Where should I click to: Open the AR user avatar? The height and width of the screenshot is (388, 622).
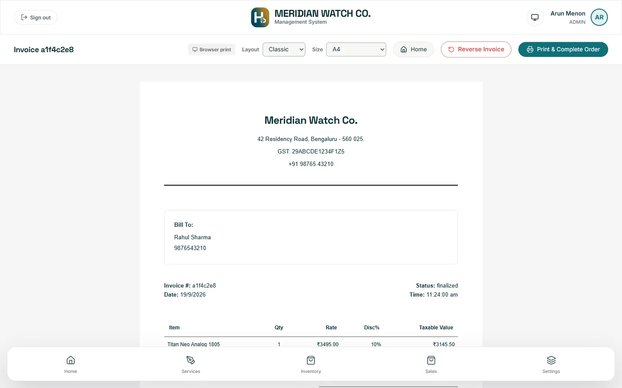coord(599,17)
